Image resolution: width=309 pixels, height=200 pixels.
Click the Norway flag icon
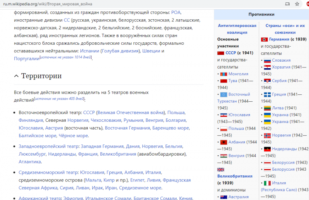[x=267, y=136]
